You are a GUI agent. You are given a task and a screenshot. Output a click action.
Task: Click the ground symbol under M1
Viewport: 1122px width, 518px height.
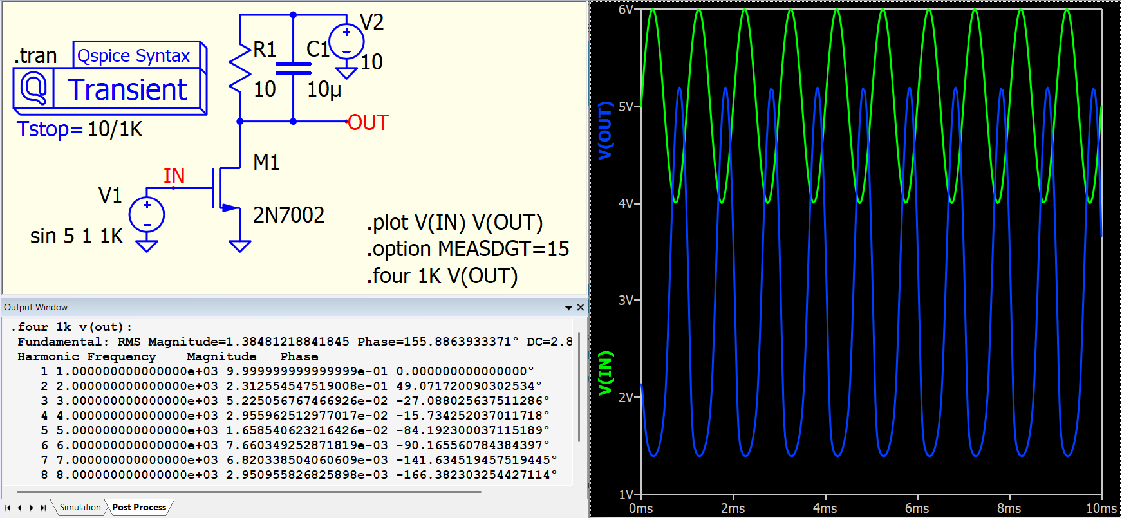[240, 245]
